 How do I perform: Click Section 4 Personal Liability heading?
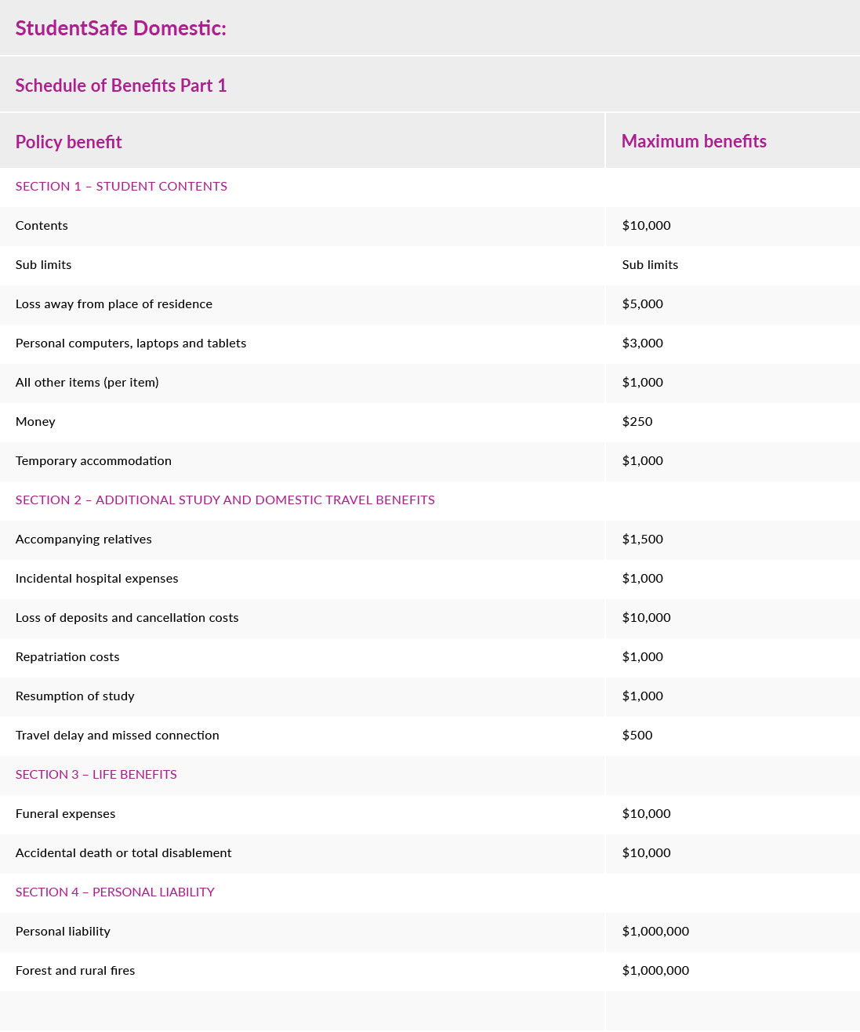[115, 892]
